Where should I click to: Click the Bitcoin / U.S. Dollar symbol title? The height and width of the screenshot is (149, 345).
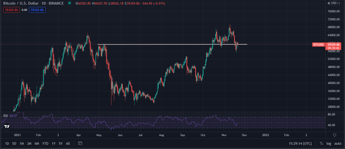coord(21,3)
